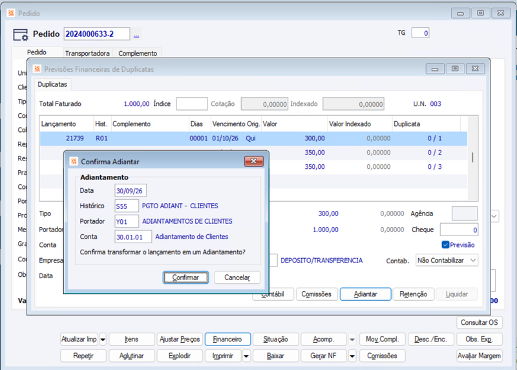The height and width of the screenshot is (370, 517).
Task: Expand the arrow next to Imprimir
Action: [246, 356]
